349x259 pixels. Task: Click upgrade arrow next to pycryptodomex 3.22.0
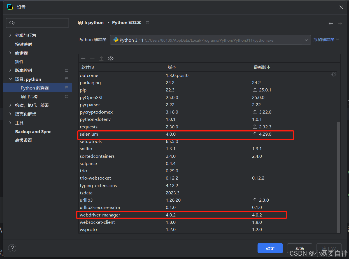pyautogui.click(x=255, y=112)
